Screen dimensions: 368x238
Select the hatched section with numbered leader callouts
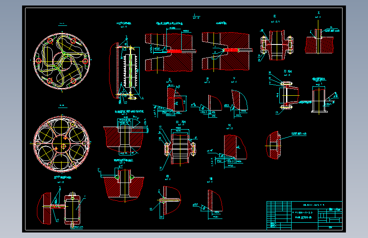(227, 52)
